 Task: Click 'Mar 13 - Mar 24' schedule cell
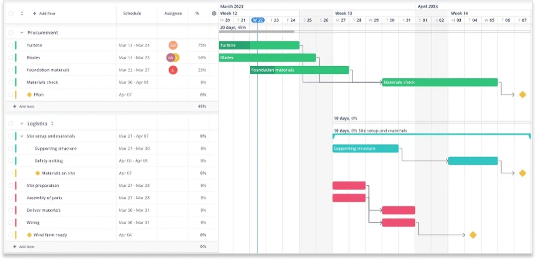(x=134, y=45)
